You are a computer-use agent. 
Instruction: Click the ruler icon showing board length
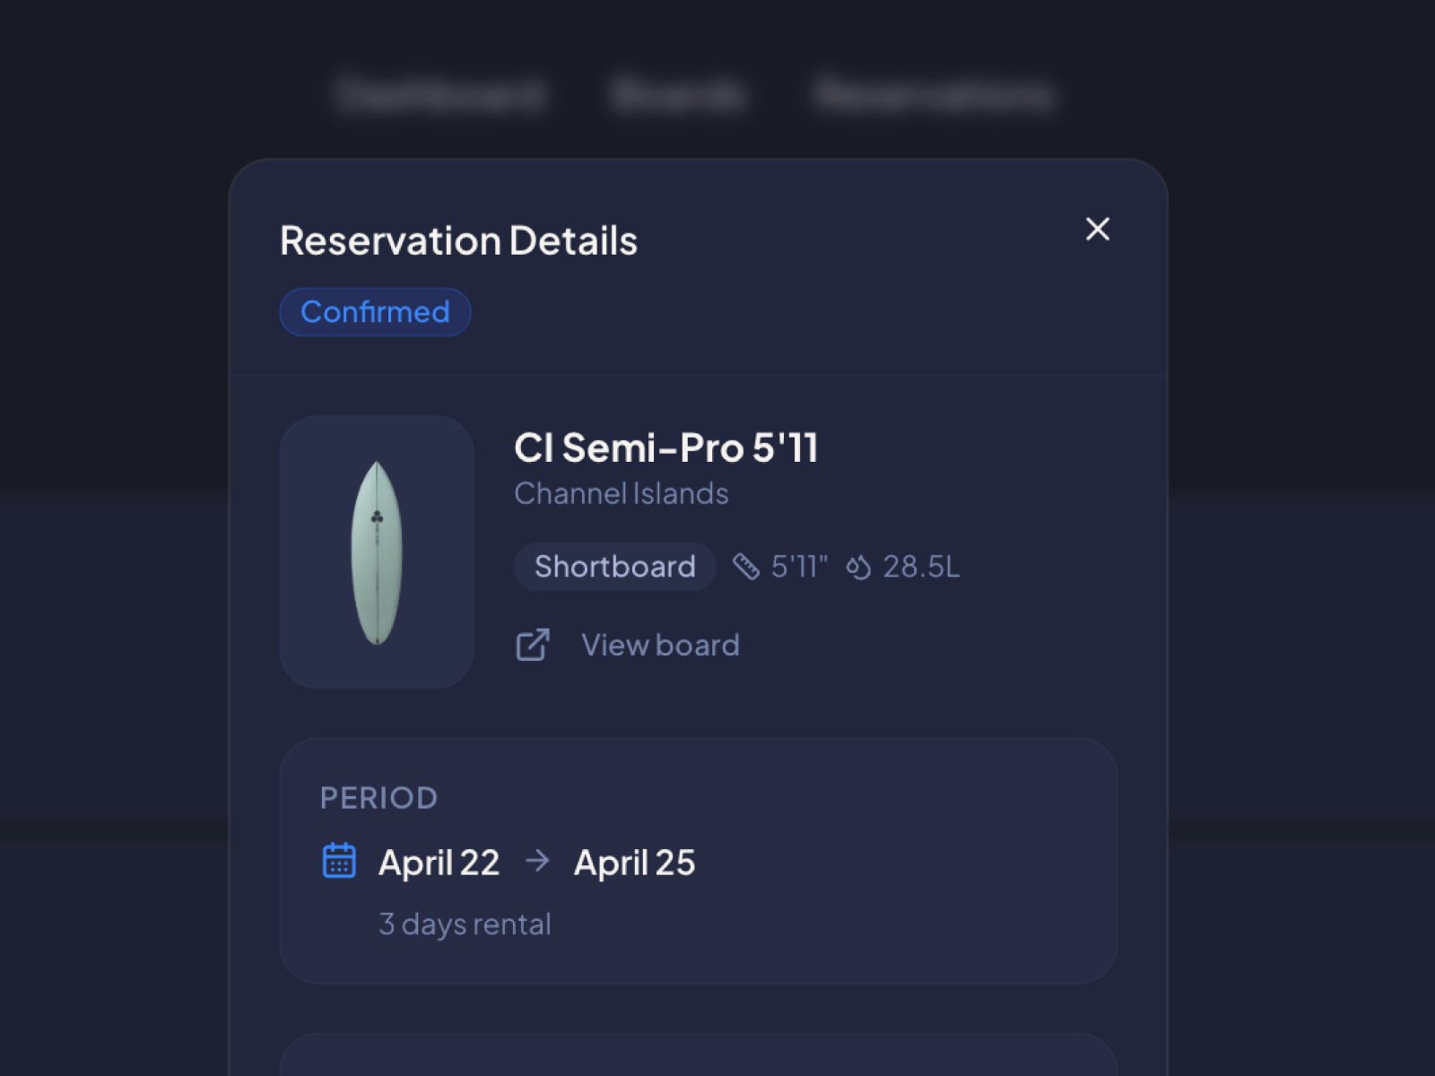[x=747, y=566]
